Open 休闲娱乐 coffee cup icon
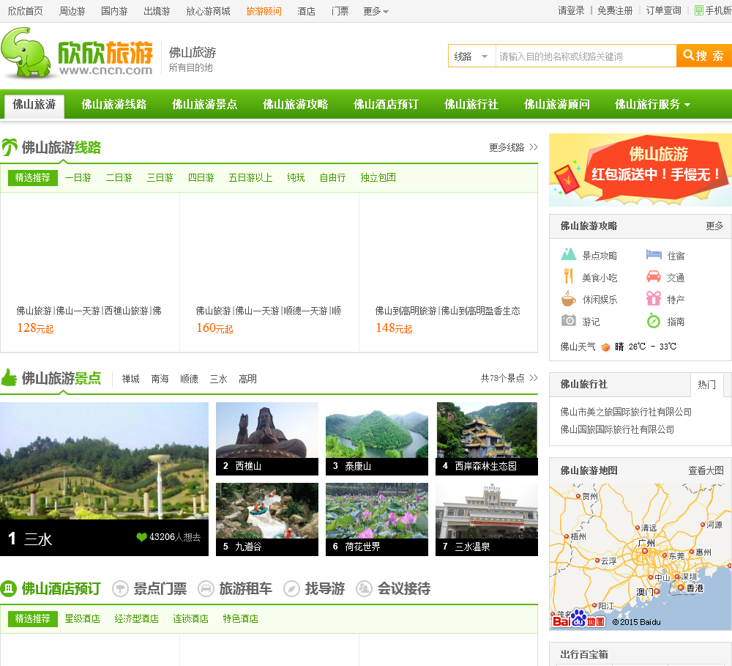 tap(568, 298)
